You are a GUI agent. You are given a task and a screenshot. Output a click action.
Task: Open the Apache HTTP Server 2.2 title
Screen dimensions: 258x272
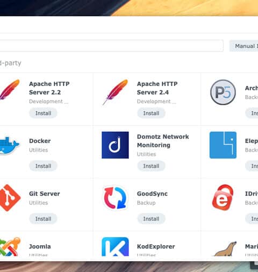[49, 88]
